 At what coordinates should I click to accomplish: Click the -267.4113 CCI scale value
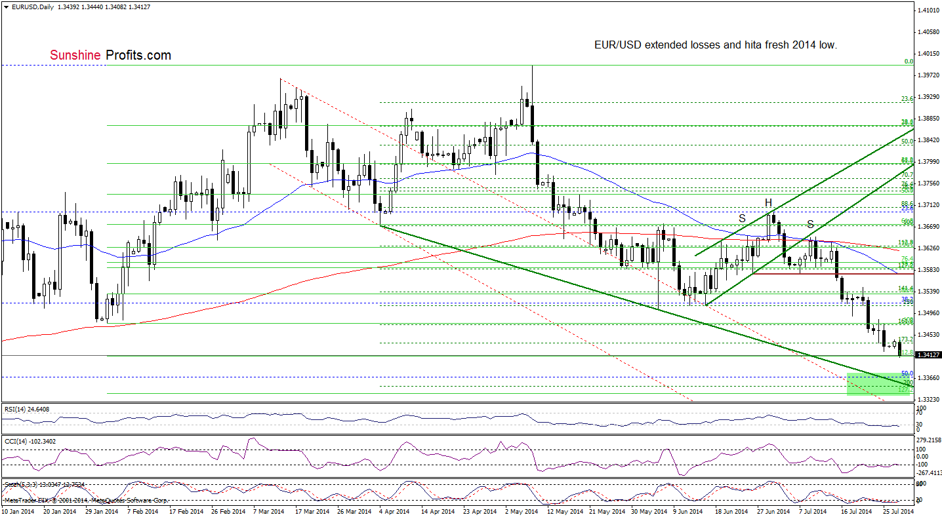click(928, 473)
